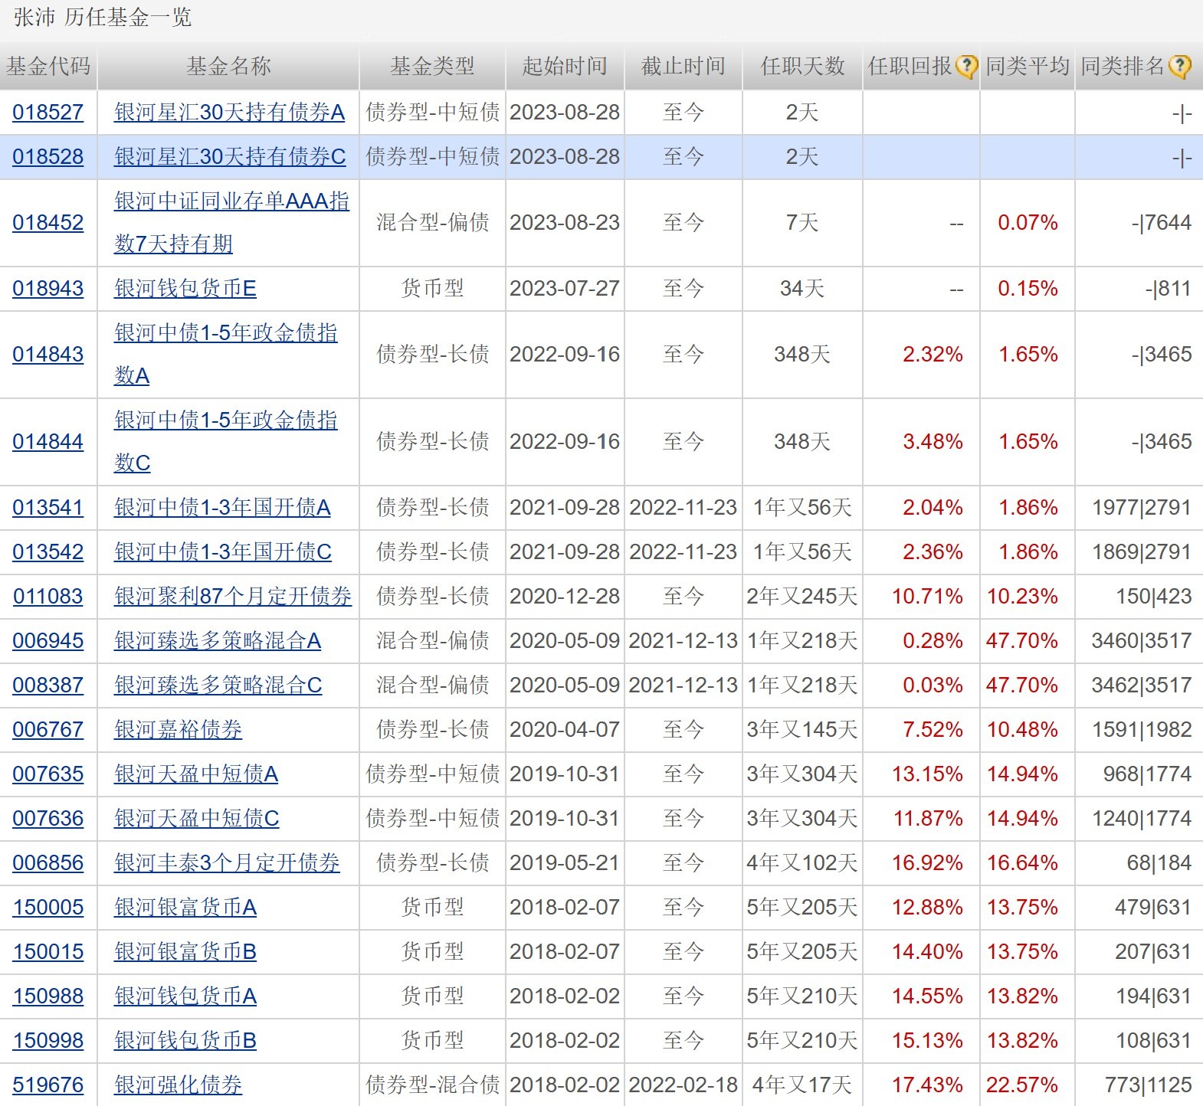Click help icon next to 任职回报 header
This screenshot has width=1203, height=1106.
pos(966,67)
